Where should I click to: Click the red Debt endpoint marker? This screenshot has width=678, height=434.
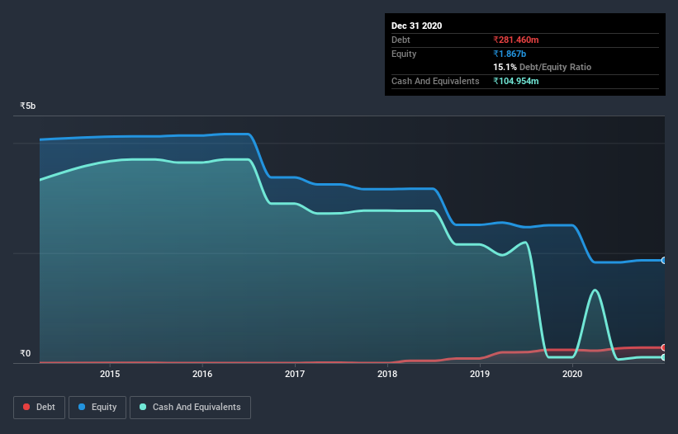[x=664, y=347]
